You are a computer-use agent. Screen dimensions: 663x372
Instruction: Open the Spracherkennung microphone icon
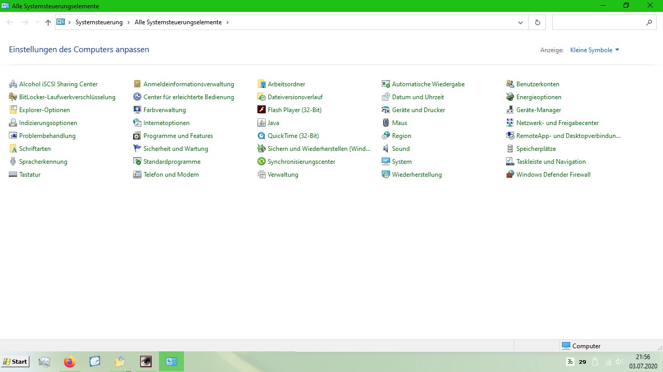coord(13,162)
